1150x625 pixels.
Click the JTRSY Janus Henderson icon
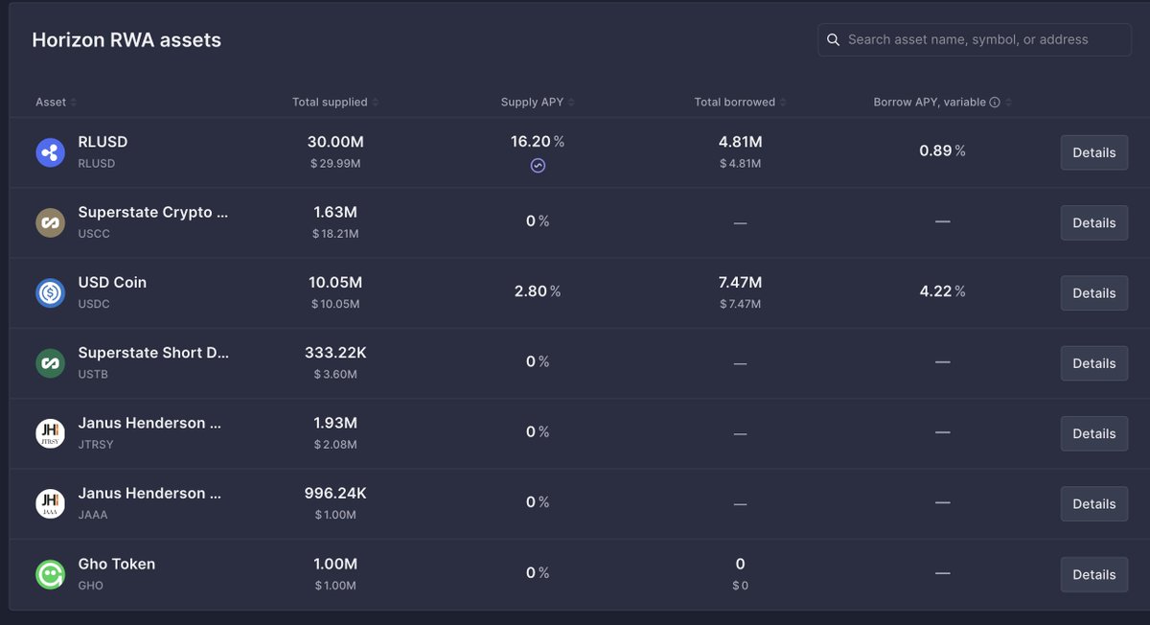pyautogui.click(x=50, y=433)
